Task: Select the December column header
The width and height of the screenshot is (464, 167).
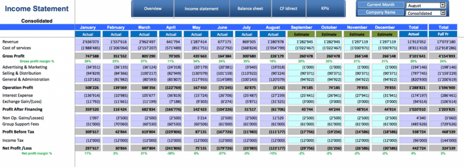Action: point(385,28)
